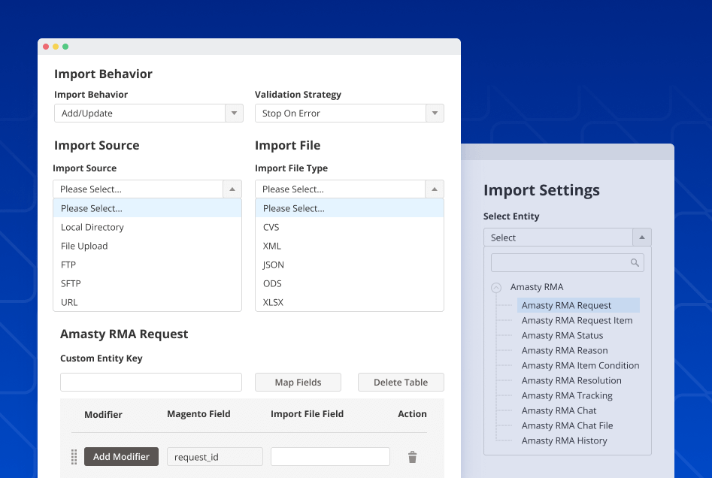Click the up arrow on Import File Type dropdown
712x478 pixels.
[435, 189]
